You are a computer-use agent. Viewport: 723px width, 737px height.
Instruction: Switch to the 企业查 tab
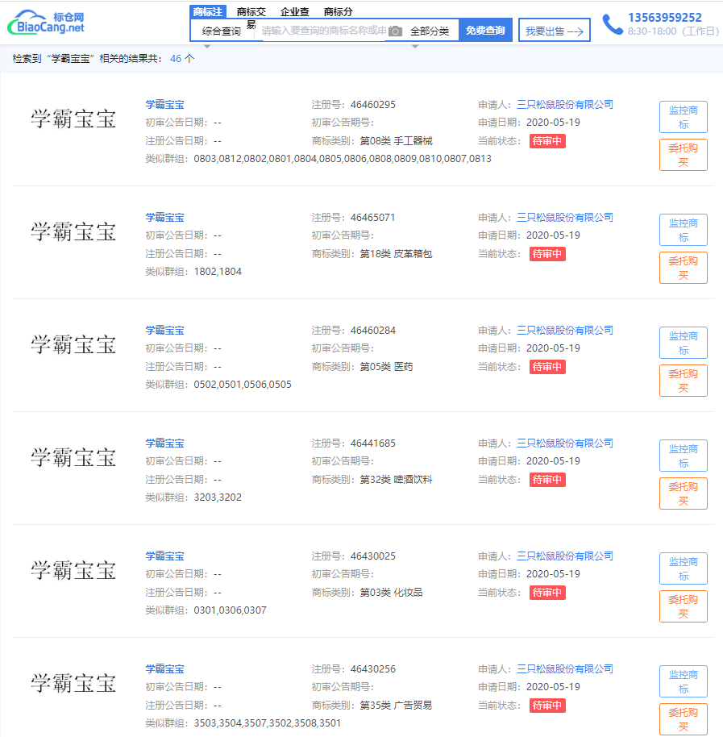coord(294,12)
